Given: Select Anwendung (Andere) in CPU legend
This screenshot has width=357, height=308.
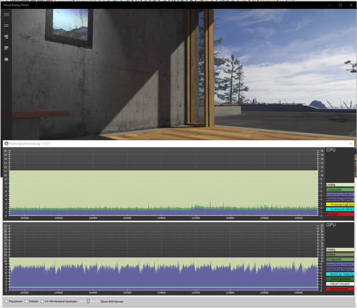Looking at the screenshot, I should click(340, 194).
